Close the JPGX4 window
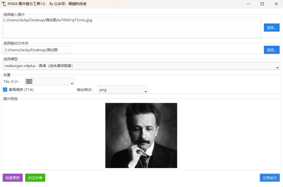This screenshot has width=283, height=187. tap(276, 4)
